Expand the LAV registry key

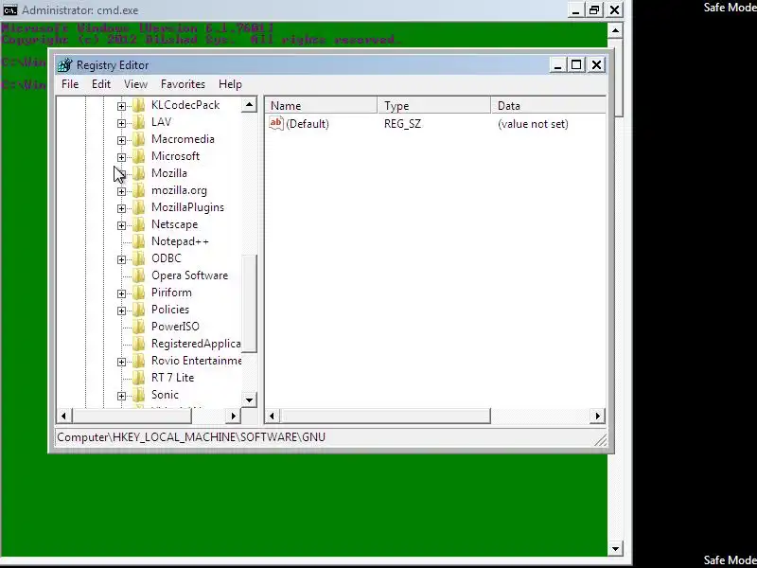121,123
